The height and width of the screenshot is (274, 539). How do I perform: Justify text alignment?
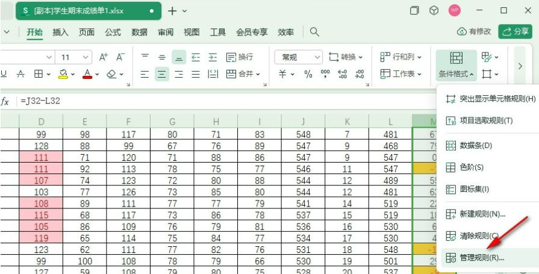click(x=196, y=74)
